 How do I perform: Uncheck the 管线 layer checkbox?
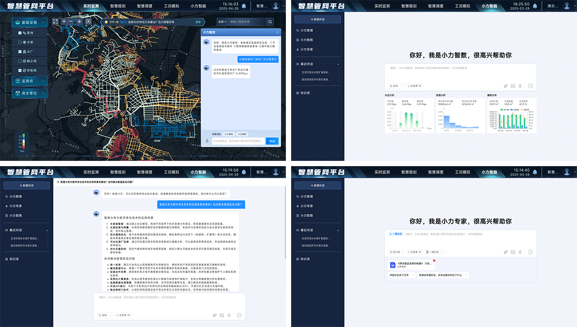point(20,33)
